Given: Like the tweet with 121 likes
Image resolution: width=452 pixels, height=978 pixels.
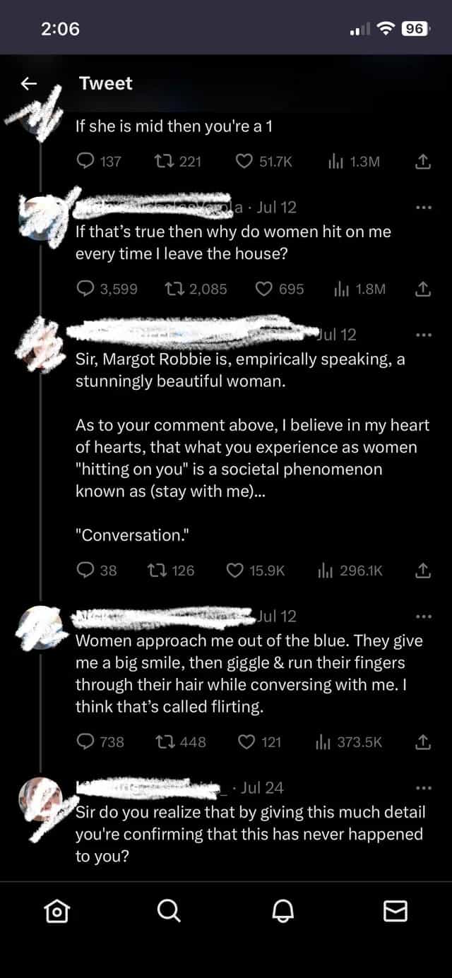Looking at the screenshot, I should pos(246,741).
